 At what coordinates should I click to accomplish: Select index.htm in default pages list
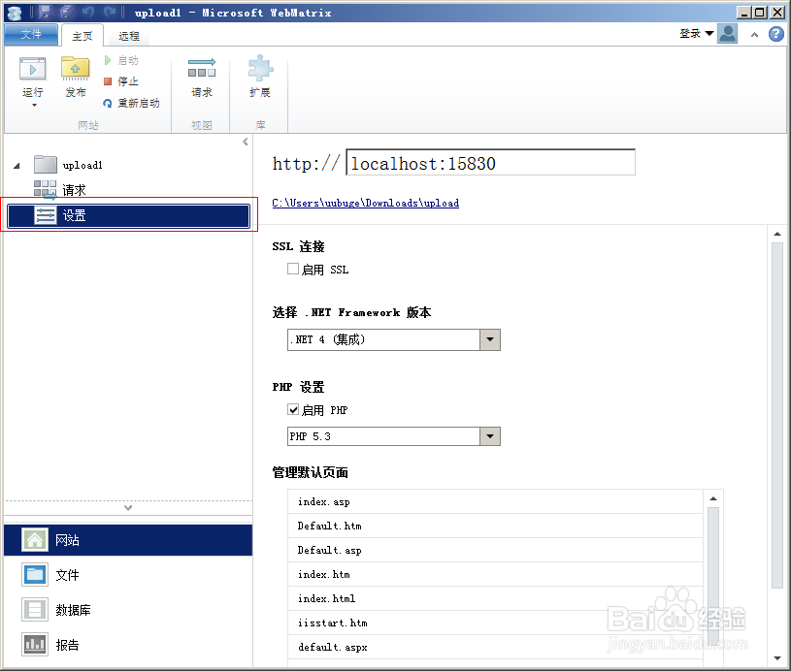tap(495, 574)
